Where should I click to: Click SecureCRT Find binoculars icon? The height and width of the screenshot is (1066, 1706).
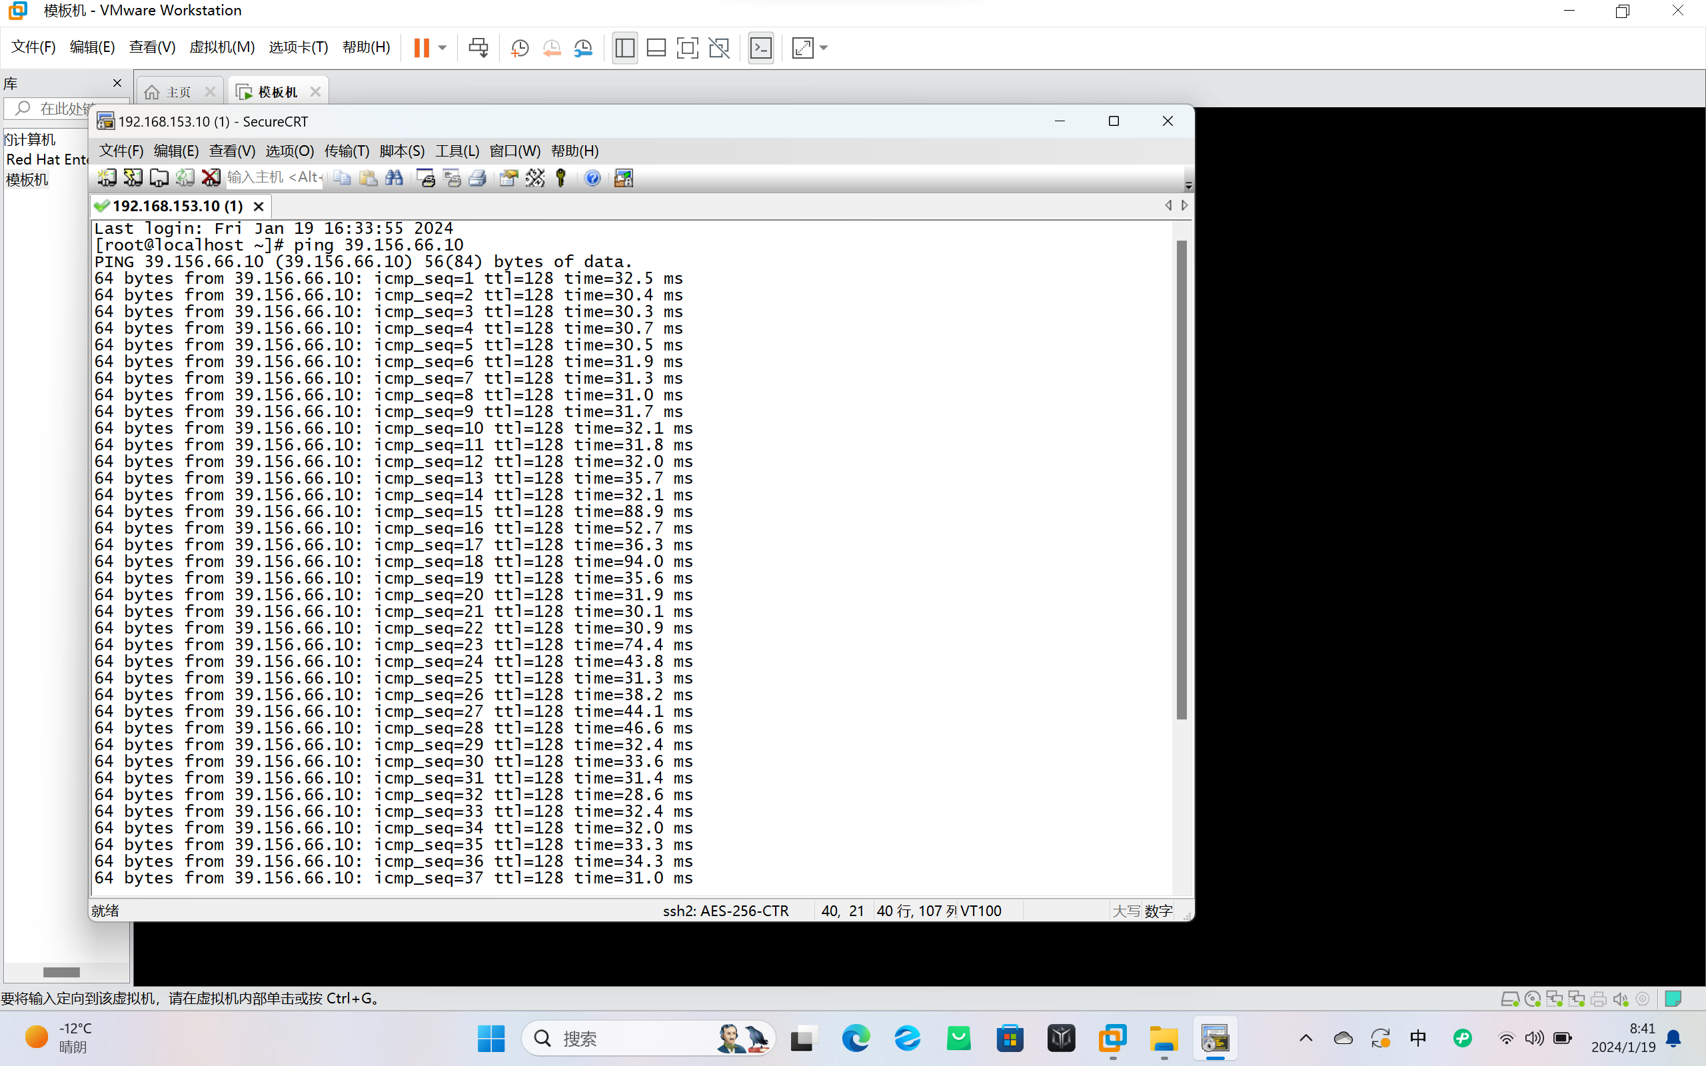(x=394, y=178)
